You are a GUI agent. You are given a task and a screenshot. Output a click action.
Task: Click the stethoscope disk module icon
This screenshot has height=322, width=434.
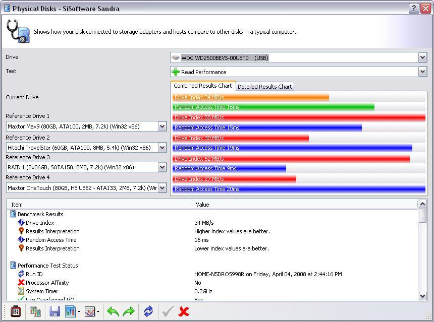(18, 31)
